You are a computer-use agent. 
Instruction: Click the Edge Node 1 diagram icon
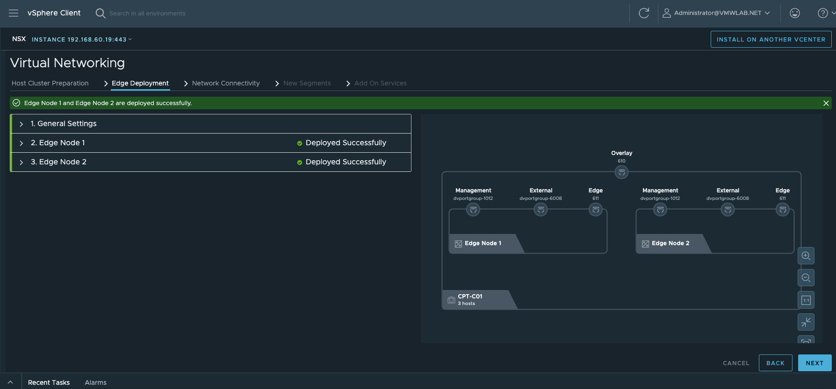tap(458, 244)
